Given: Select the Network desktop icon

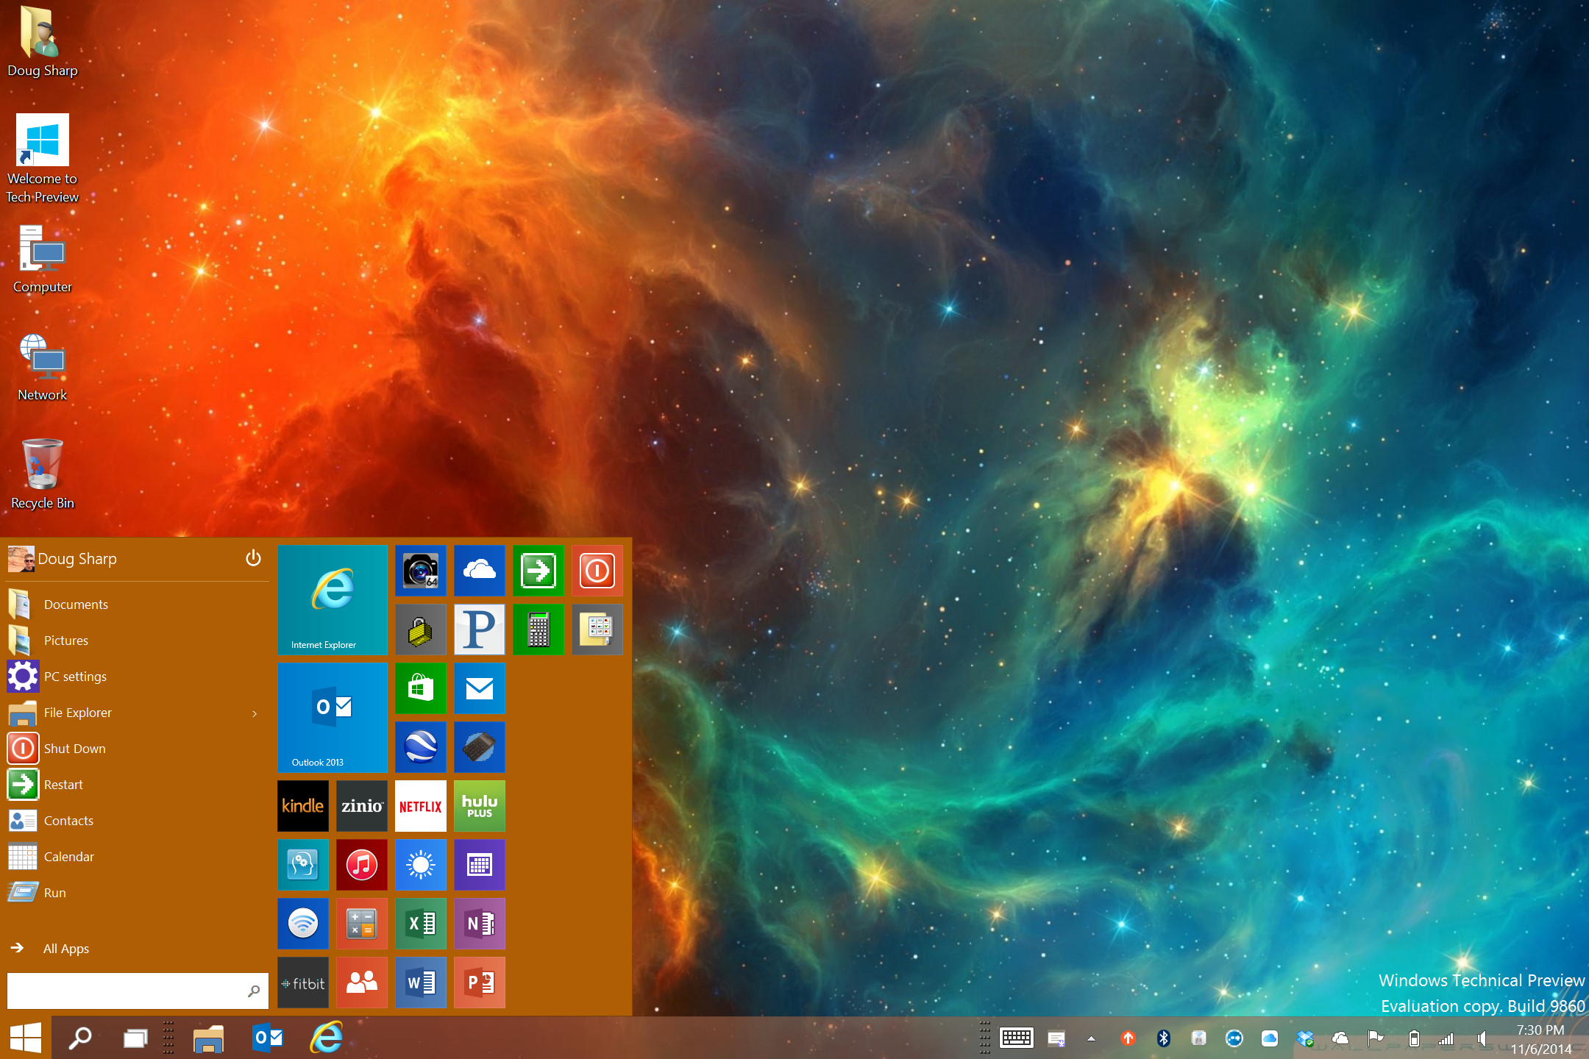Looking at the screenshot, I should [43, 367].
